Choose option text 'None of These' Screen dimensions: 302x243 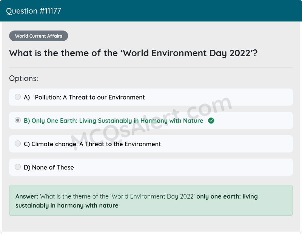coord(53,167)
